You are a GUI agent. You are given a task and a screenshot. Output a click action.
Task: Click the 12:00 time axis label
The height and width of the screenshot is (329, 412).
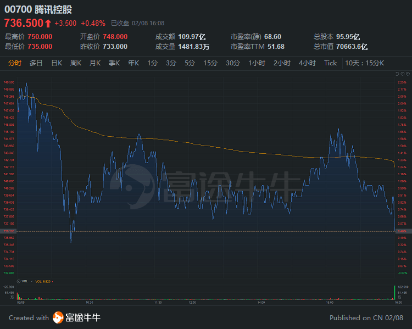point(192,303)
